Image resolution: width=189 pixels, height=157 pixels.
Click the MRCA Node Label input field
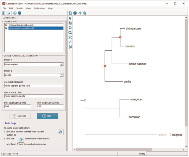click(34, 96)
